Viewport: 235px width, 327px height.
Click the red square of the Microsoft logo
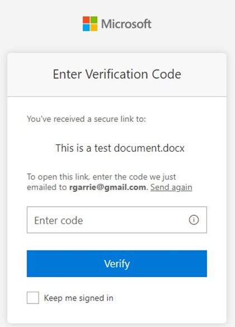tap(86, 20)
